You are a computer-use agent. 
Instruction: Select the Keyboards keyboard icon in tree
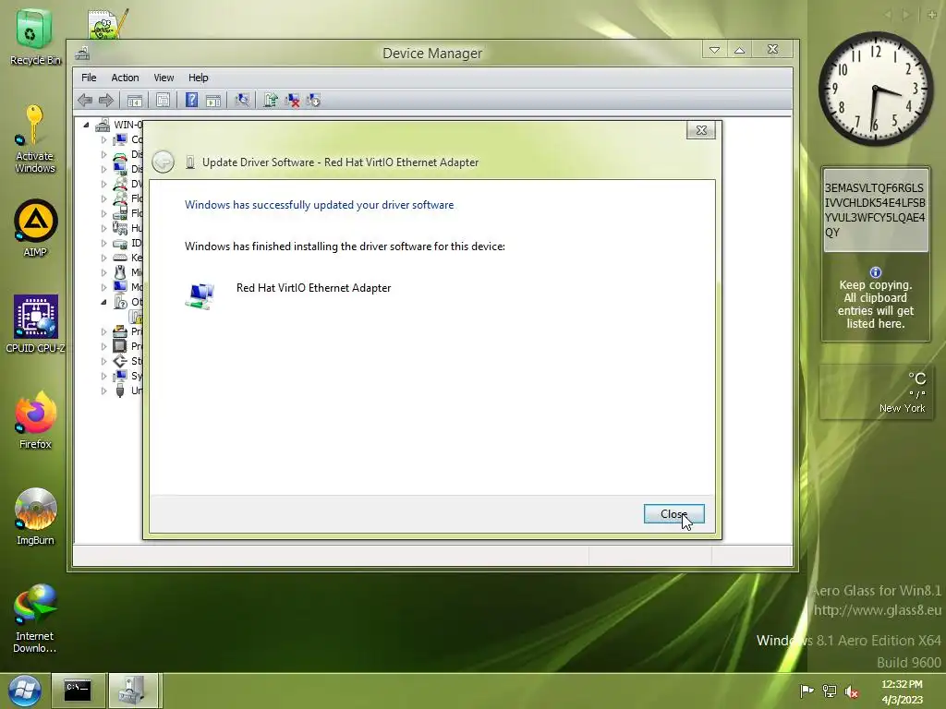point(120,258)
